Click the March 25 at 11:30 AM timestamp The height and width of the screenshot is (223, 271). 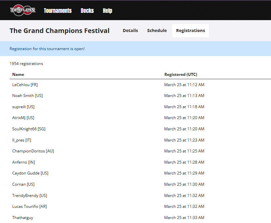pos(184,184)
